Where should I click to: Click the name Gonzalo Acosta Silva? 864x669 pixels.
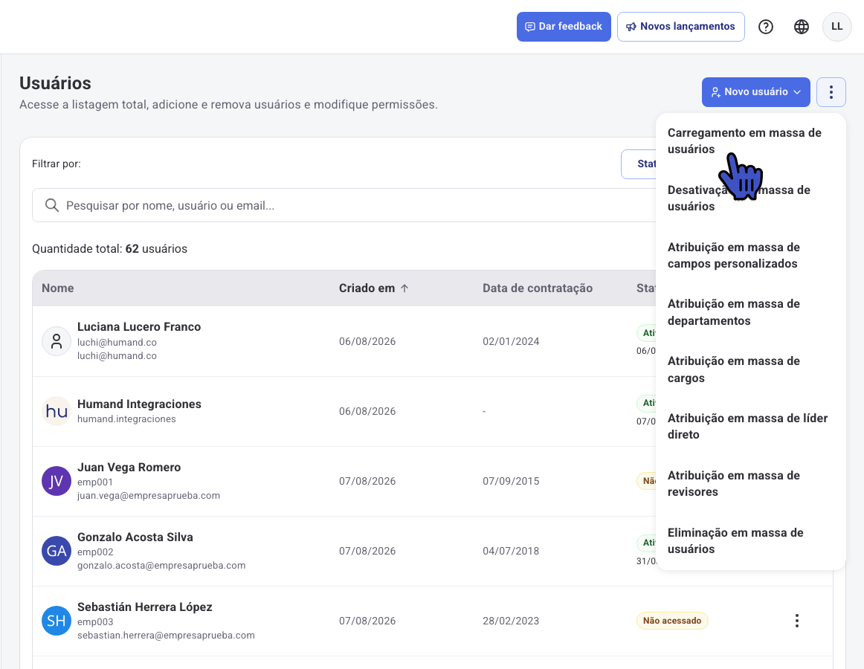coord(135,537)
